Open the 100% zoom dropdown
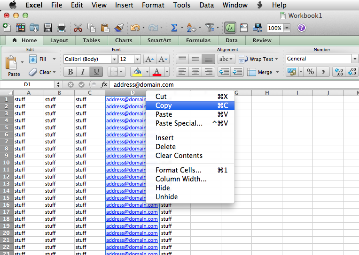This screenshot has width=359, height=255. tap(287, 28)
